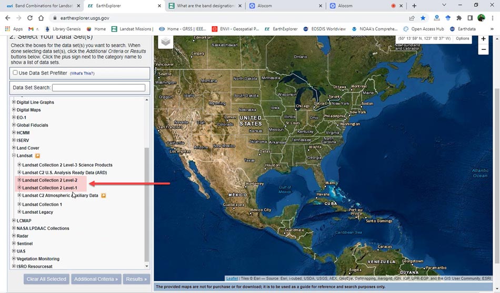Expand the Global Fiducials category
The height and width of the screenshot is (293, 500).
[14, 125]
